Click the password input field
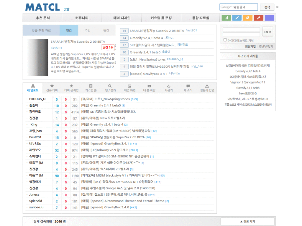This screenshot has height=226, width=302. (241, 35)
